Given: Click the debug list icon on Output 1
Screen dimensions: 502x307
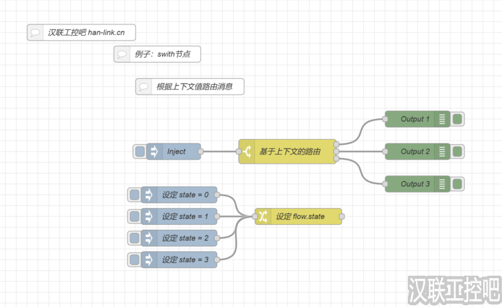Looking at the screenshot, I should click(442, 119).
